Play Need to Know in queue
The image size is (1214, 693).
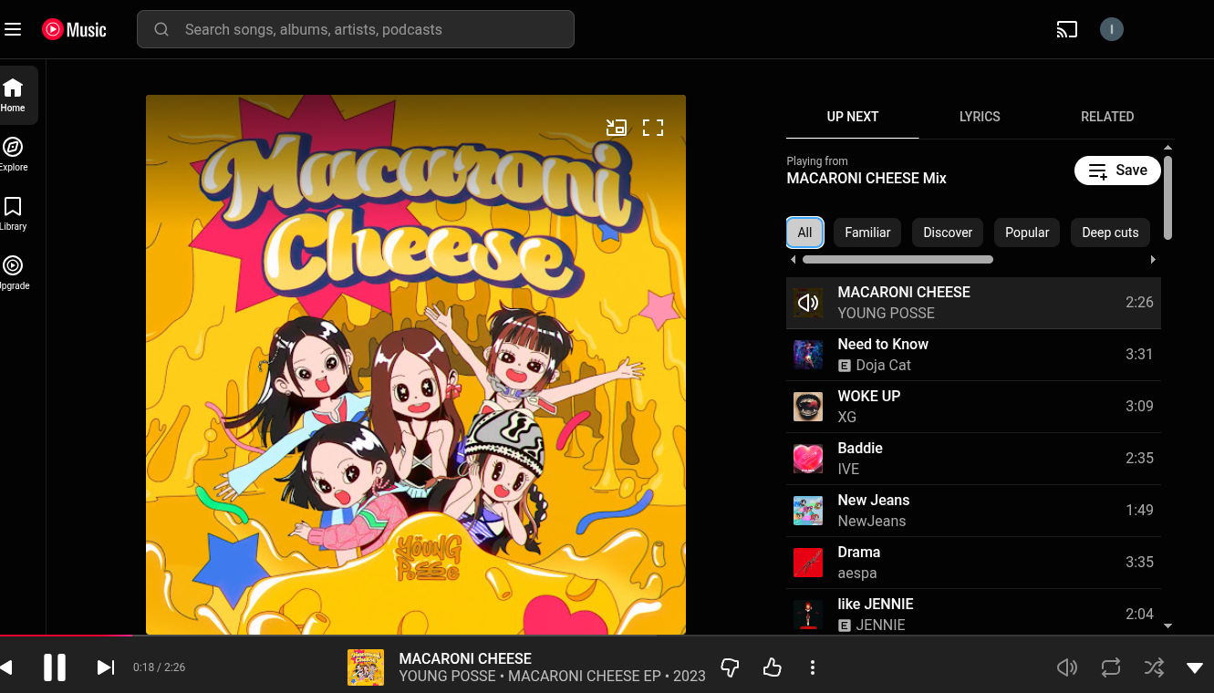click(973, 355)
